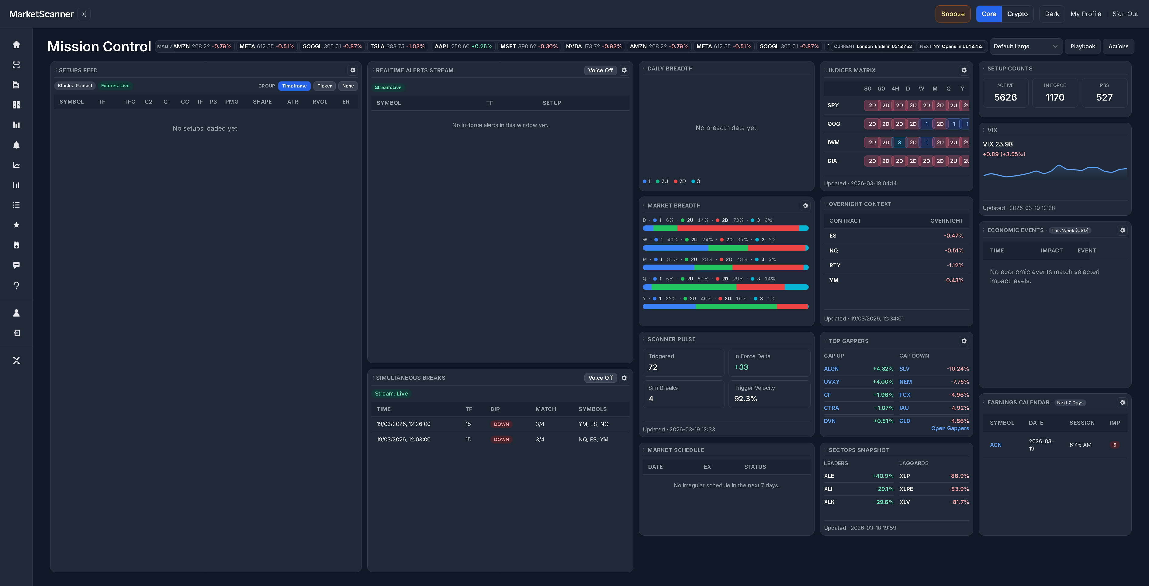The image size is (1149, 586).
Task: Toggle Voice Off in Realtime Alerts Stream
Action: (x=600, y=70)
